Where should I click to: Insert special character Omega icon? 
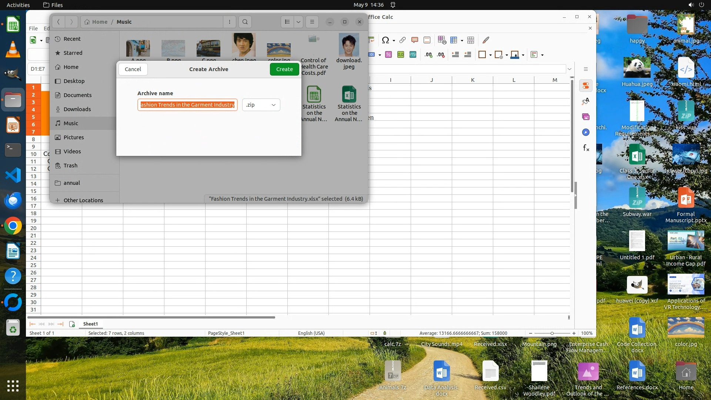point(385,40)
